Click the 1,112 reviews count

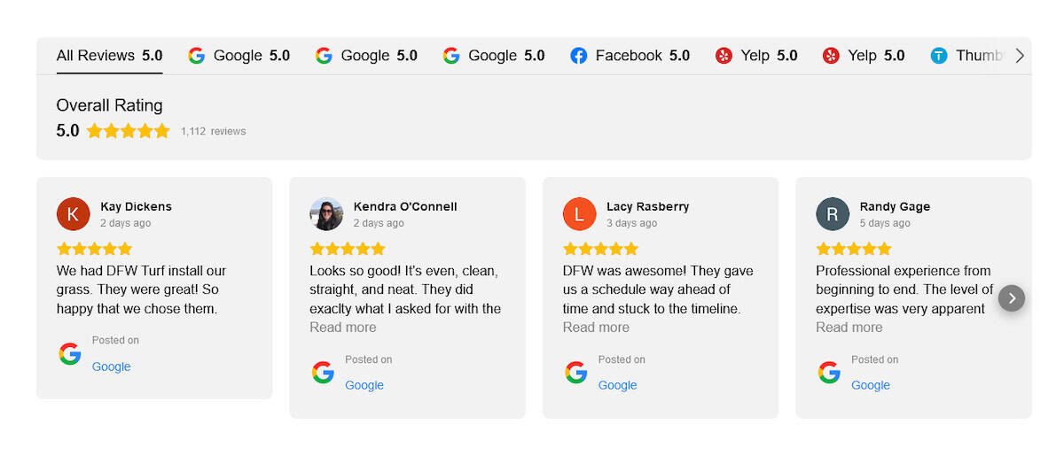213,131
